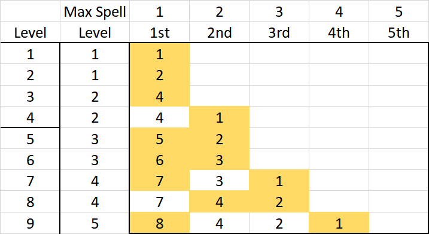Screen dimensions: 429x234
Task: Click the Level 7 row label
Action: (30, 181)
